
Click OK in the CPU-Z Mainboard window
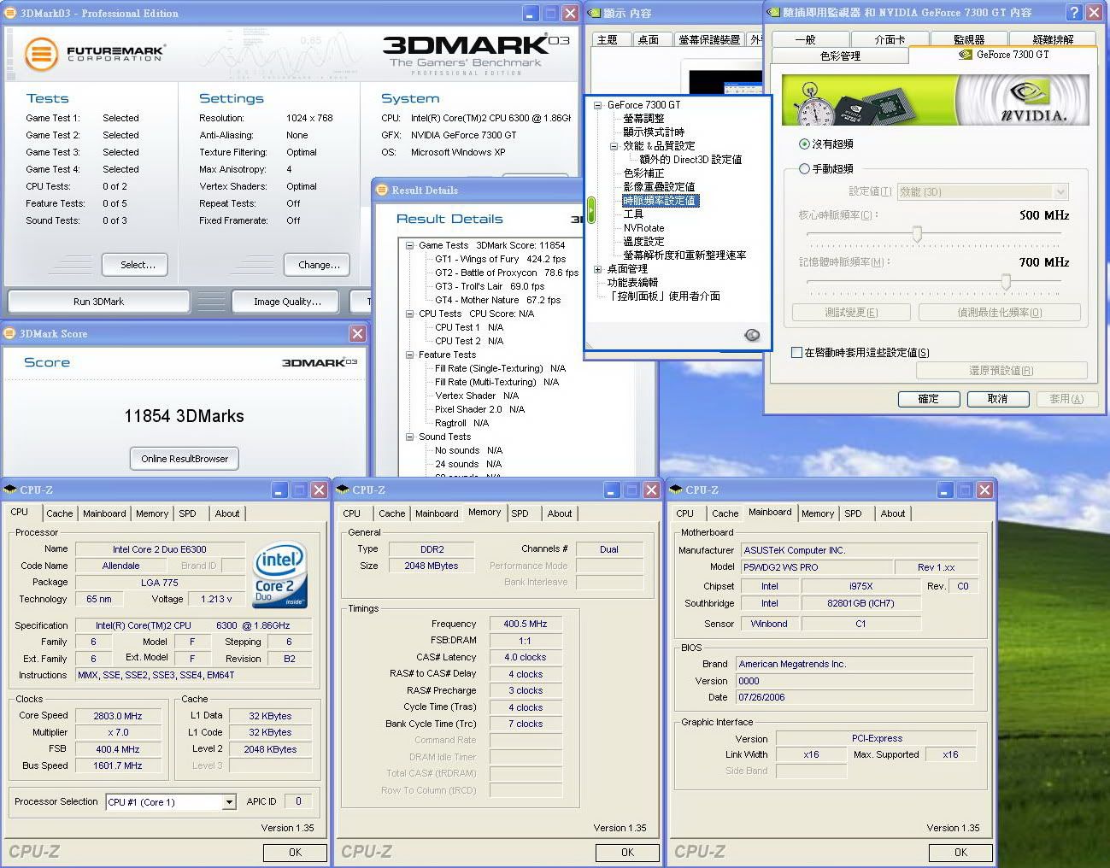tap(960, 852)
